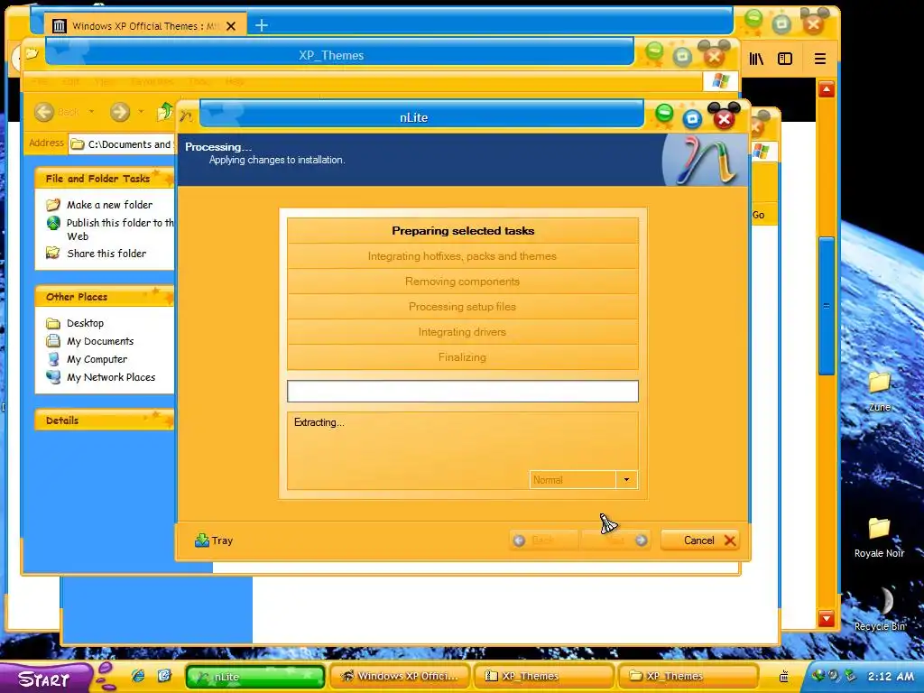Open the Tools menu in XP_Themes
This screenshot has height=693, width=924.
(x=199, y=81)
